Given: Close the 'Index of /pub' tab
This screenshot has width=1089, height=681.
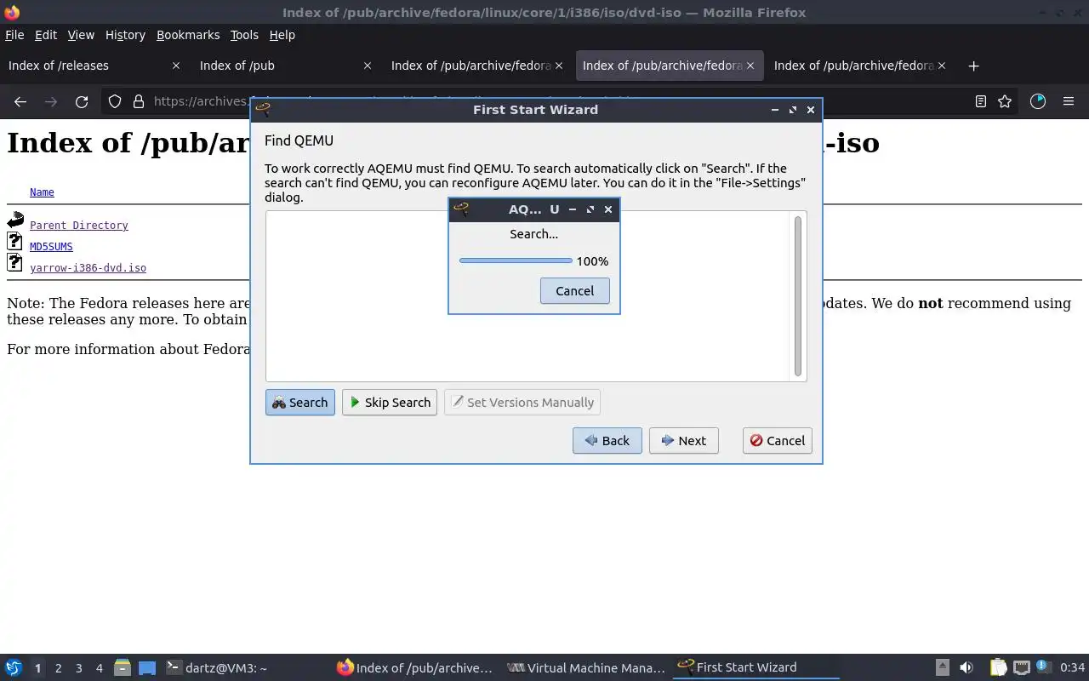Looking at the screenshot, I should [368, 66].
